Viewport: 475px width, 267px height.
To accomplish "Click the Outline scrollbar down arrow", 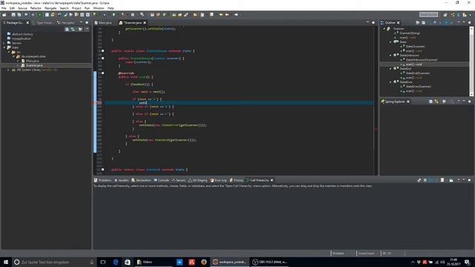I will point(471,95).
